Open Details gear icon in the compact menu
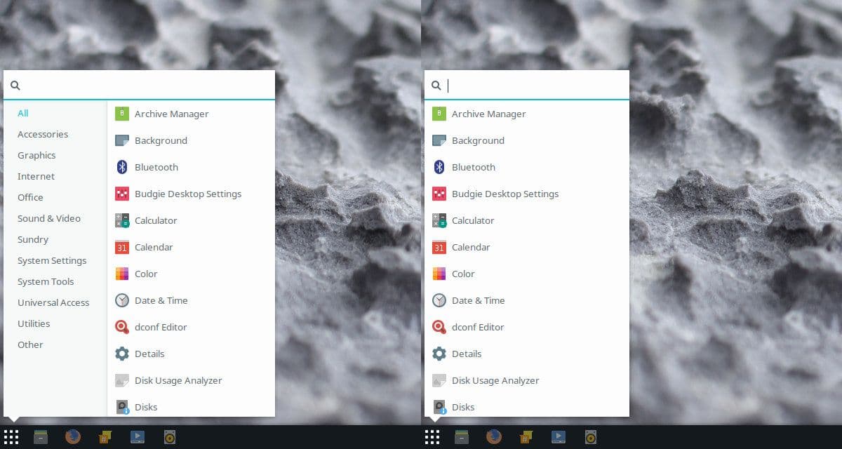 (439, 354)
